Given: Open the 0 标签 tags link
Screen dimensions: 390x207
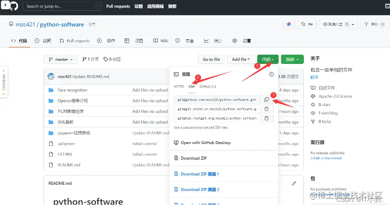Looking at the screenshot, I should [112, 59].
